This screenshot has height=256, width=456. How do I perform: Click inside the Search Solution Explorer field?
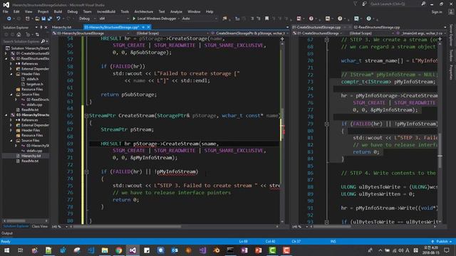click(22, 41)
